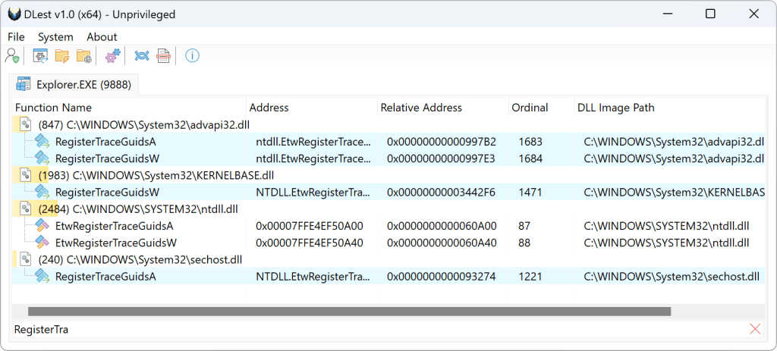This screenshot has height=351, width=777.
Task: Clear the search filter with red X
Action: 754,329
